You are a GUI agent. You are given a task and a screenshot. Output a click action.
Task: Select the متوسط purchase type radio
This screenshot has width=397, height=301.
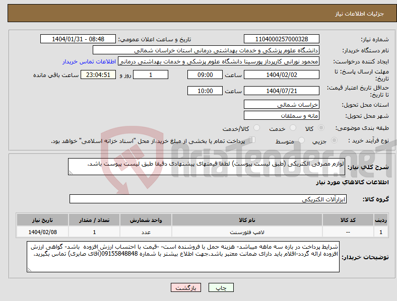(x=301, y=140)
